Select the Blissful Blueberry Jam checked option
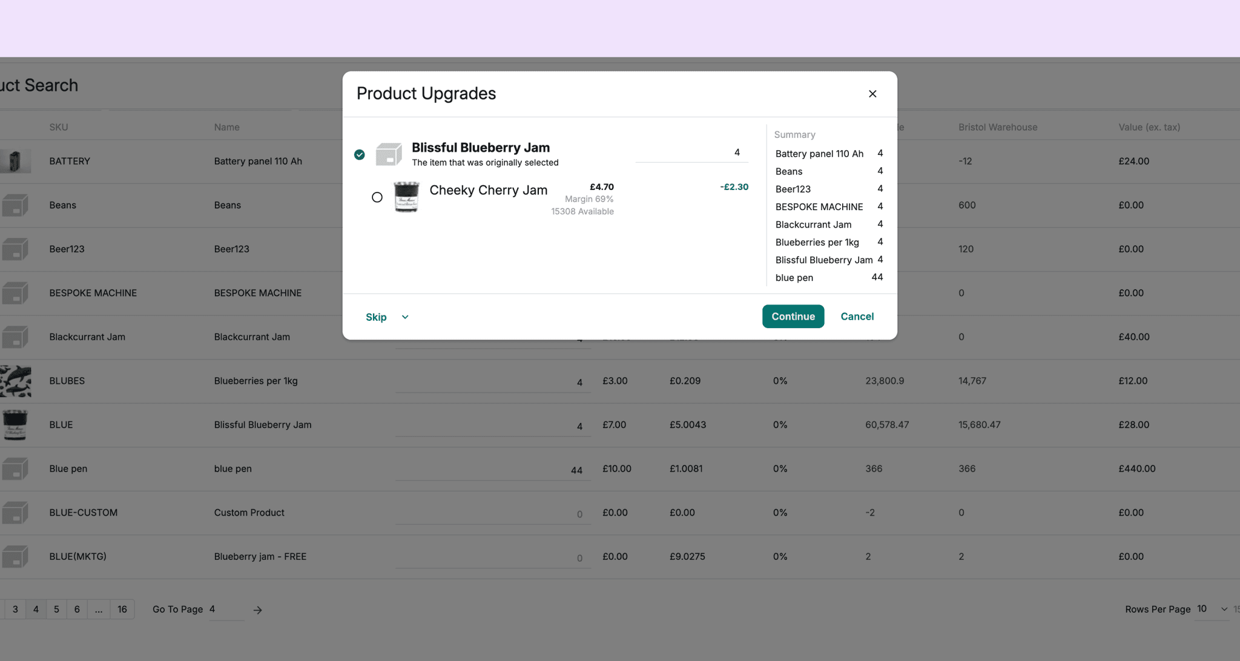This screenshot has height=661, width=1240. 360,155
